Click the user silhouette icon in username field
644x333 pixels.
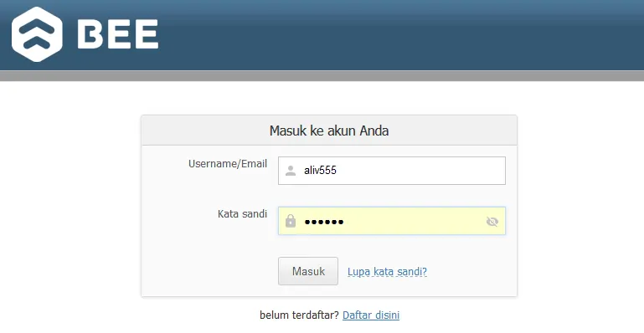click(x=291, y=171)
